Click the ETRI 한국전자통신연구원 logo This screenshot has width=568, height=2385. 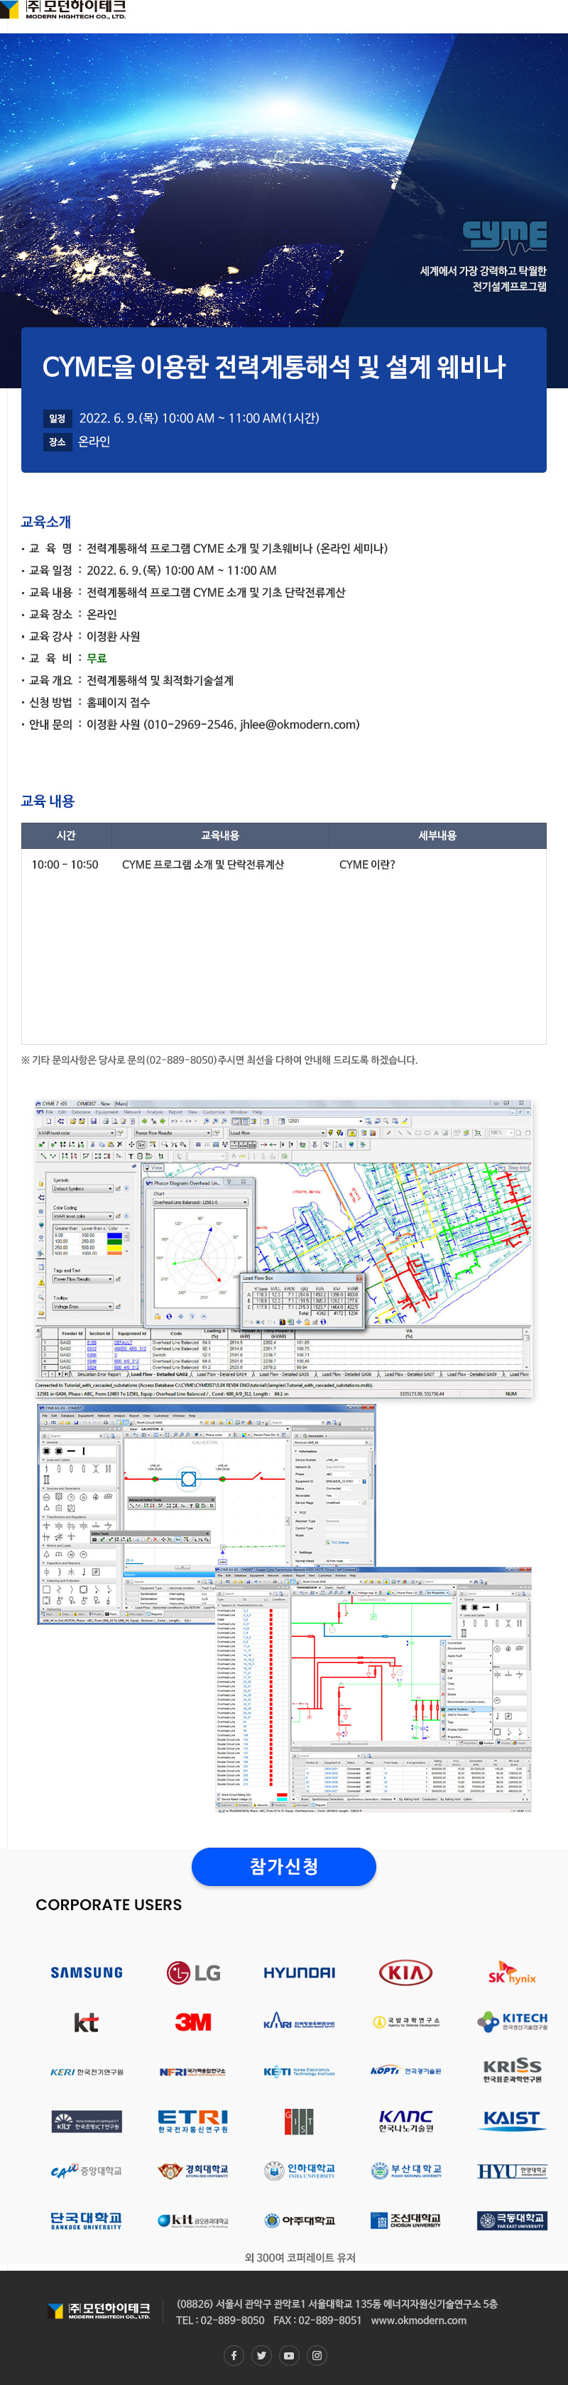tap(192, 2122)
